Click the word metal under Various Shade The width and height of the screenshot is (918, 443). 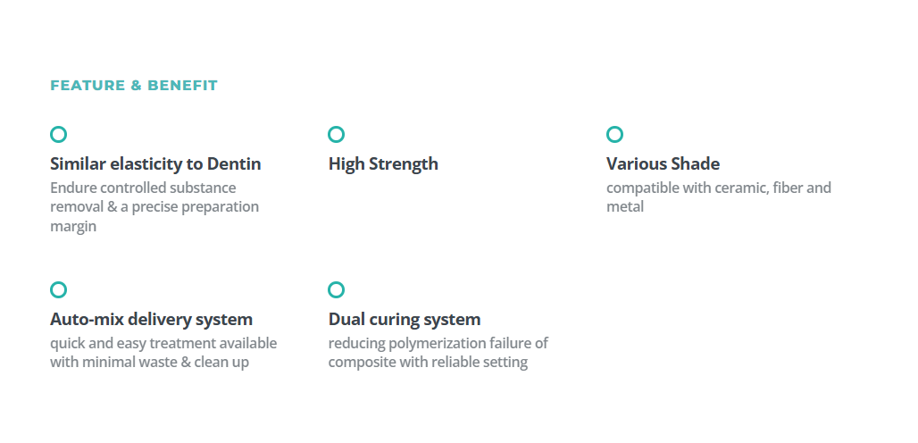tap(625, 206)
